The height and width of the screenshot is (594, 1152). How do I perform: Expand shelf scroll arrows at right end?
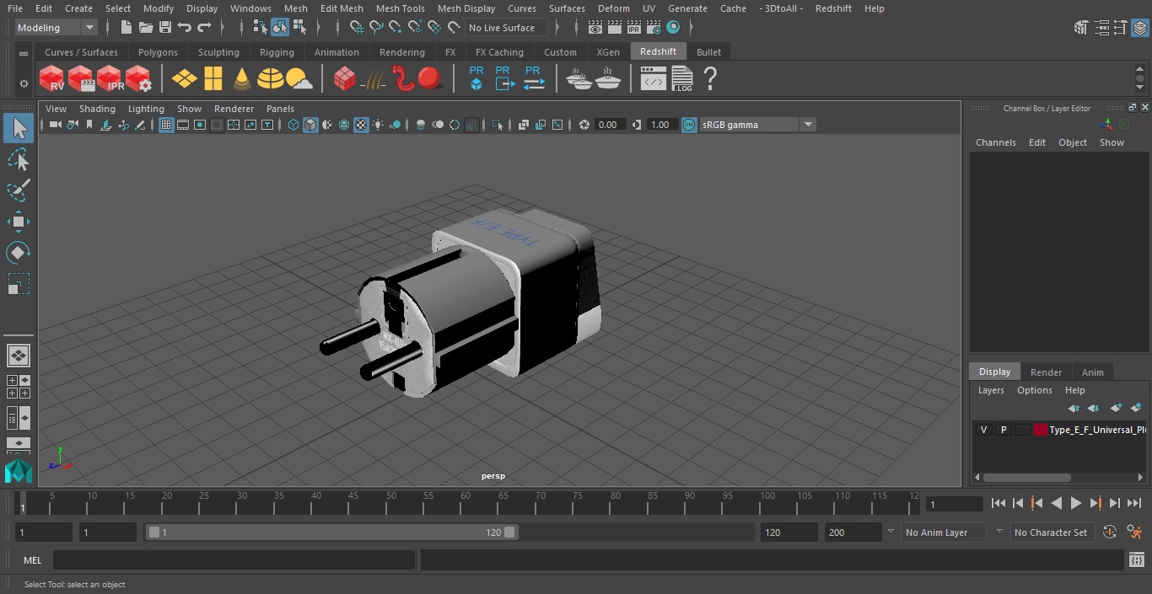pos(1140,79)
